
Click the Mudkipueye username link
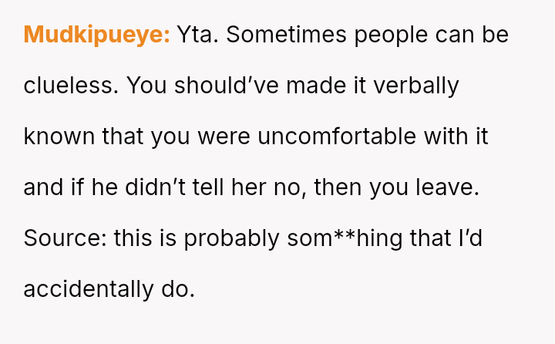click(x=96, y=35)
